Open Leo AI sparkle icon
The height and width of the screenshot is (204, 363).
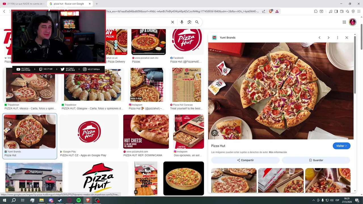pyautogui.click(x=347, y=11)
